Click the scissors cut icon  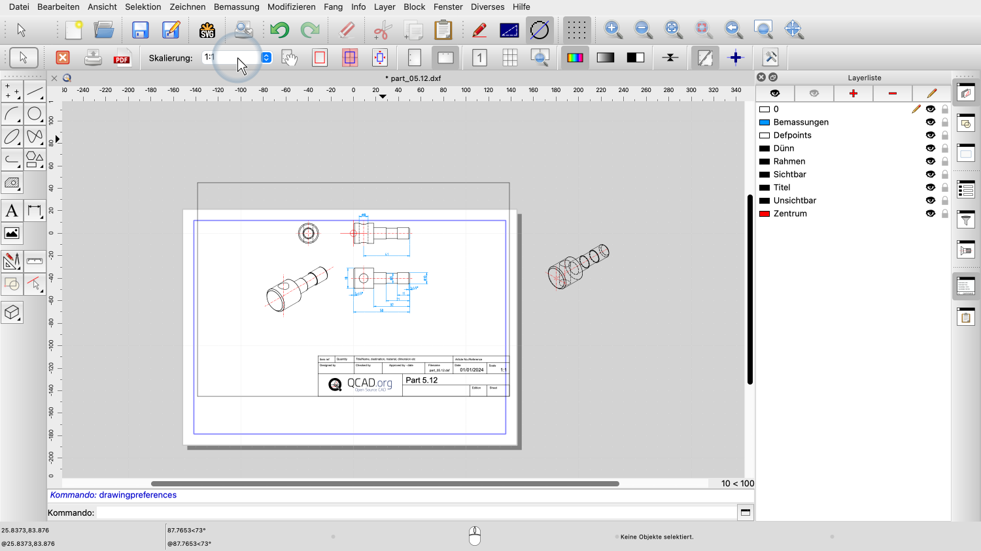(382, 30)
